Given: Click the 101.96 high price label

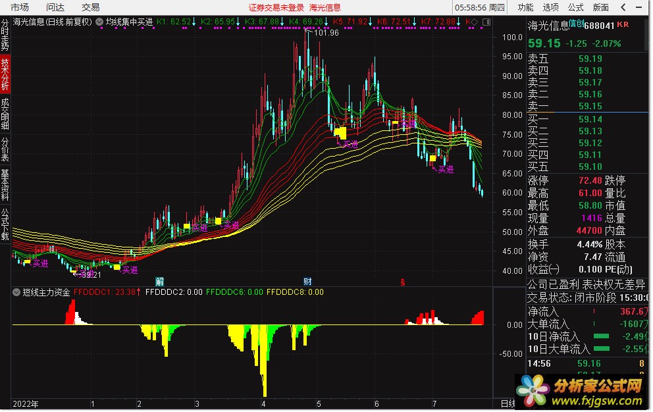Looking at the screenshot, I should pos(326,32).
